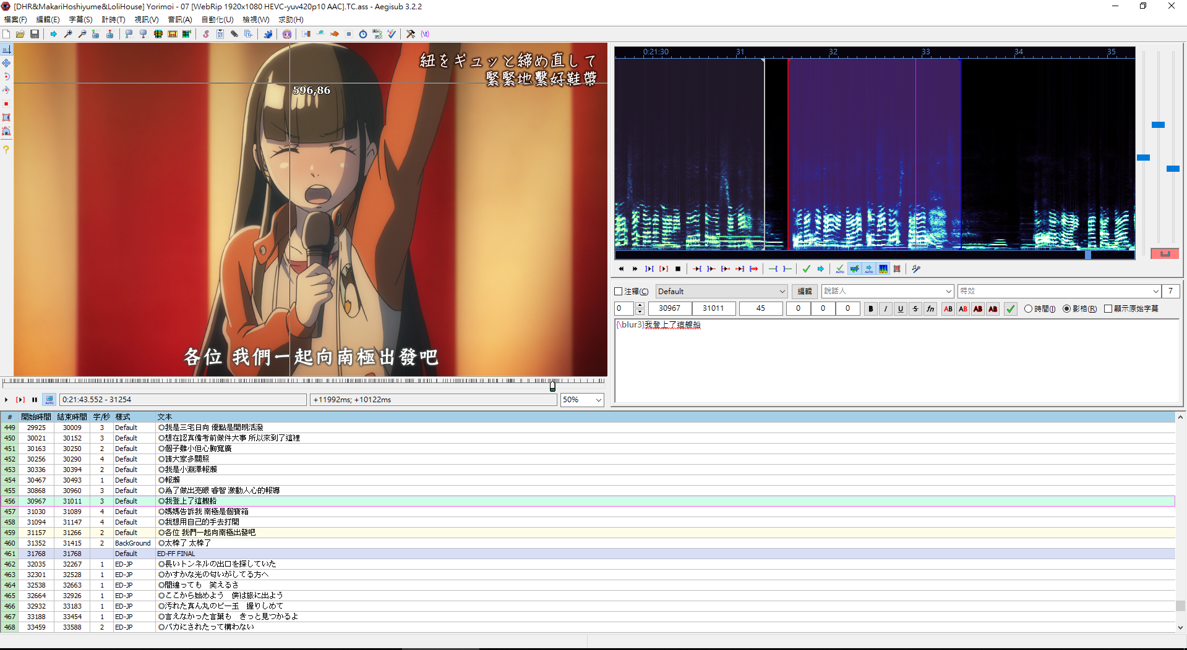Click the video tools help question mark
The image size is (1187, 650).
pos(6,150)
